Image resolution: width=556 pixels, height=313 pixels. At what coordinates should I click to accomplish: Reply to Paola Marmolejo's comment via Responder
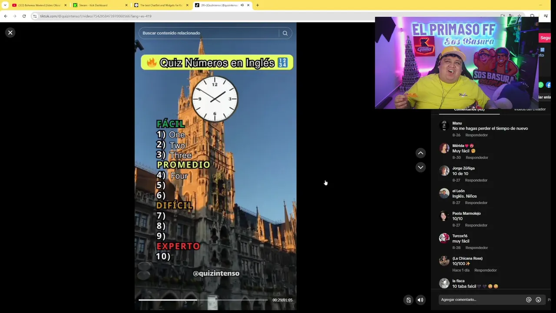tap(476, 225)
